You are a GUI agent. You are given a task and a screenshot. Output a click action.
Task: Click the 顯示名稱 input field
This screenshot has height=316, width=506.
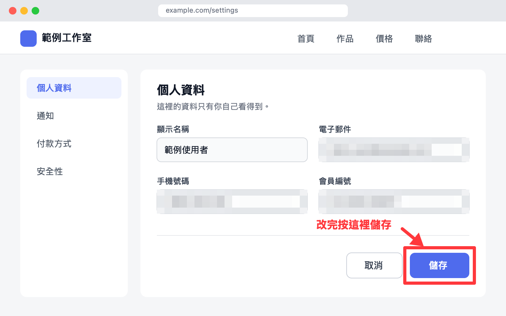pos(232,150)
